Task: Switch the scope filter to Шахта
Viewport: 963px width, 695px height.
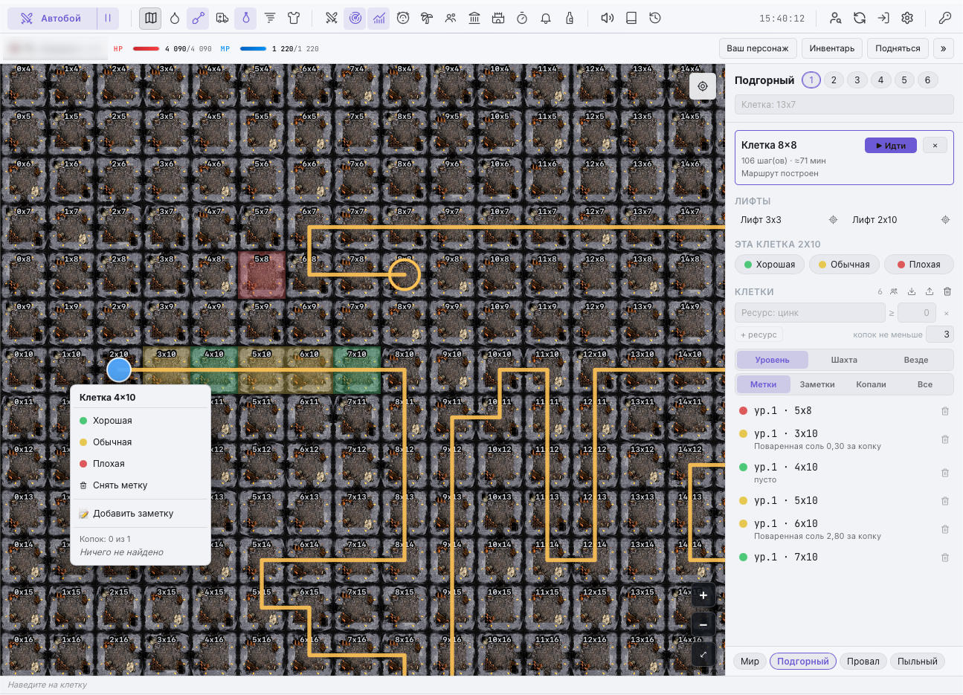Action: click(x=844, y=360)
